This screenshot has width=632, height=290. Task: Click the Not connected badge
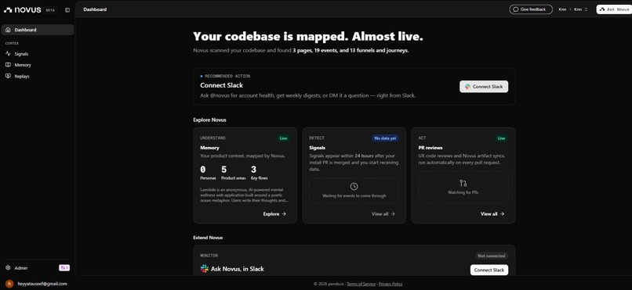click(x=492, y=256)
